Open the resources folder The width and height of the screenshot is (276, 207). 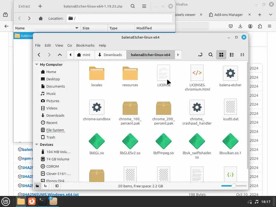coord(130,77)
